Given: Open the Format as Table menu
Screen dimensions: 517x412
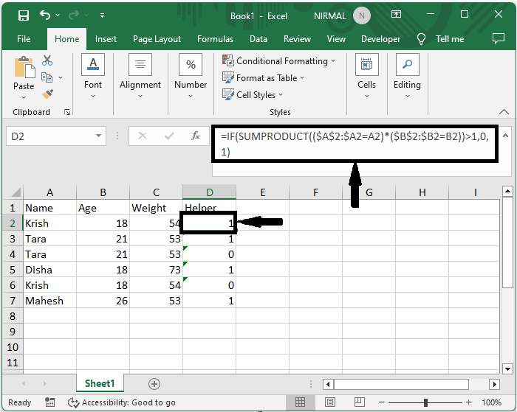Looking at the screenshot, I should [264, 78].
